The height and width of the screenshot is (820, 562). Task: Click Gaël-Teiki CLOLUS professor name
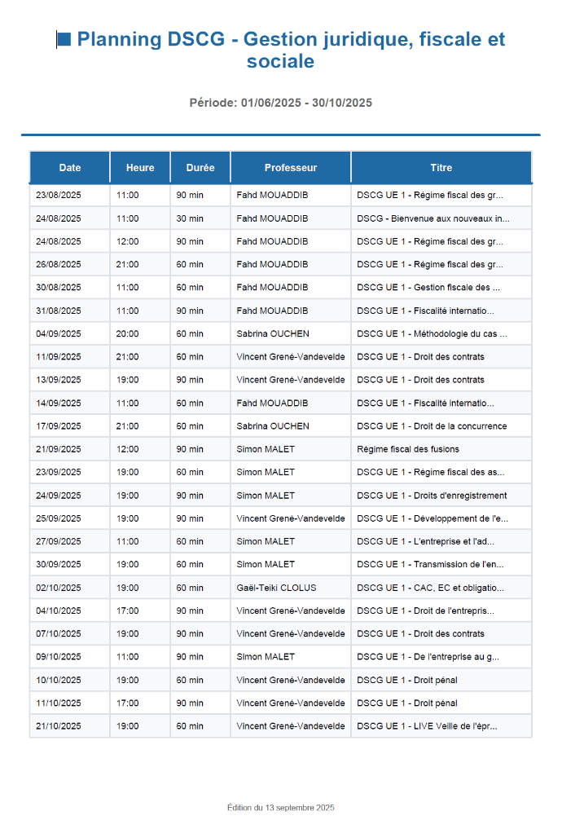(276, 588)
